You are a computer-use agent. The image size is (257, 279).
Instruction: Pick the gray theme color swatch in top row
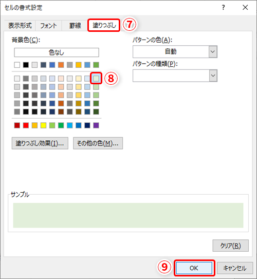(70, 65)
